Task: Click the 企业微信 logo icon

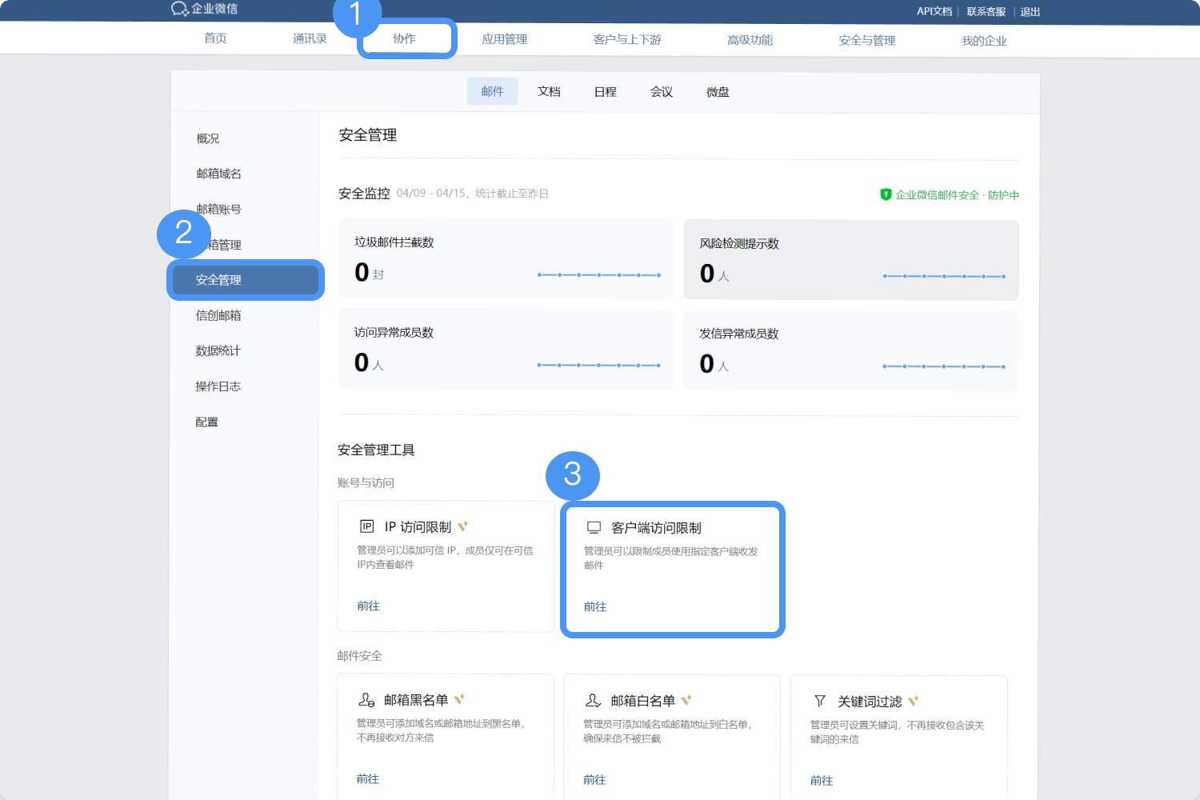Action: [178, 9]
